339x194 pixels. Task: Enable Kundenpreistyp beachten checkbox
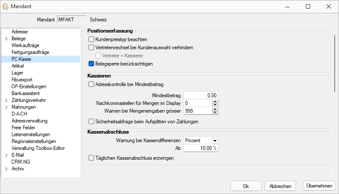click(x=91, y=39)
